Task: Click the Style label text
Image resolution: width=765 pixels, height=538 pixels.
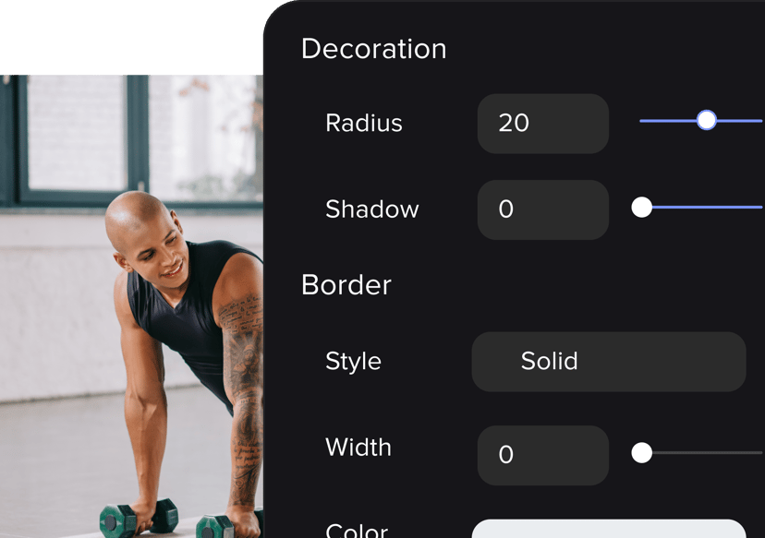Action: [x=353, y=362]
